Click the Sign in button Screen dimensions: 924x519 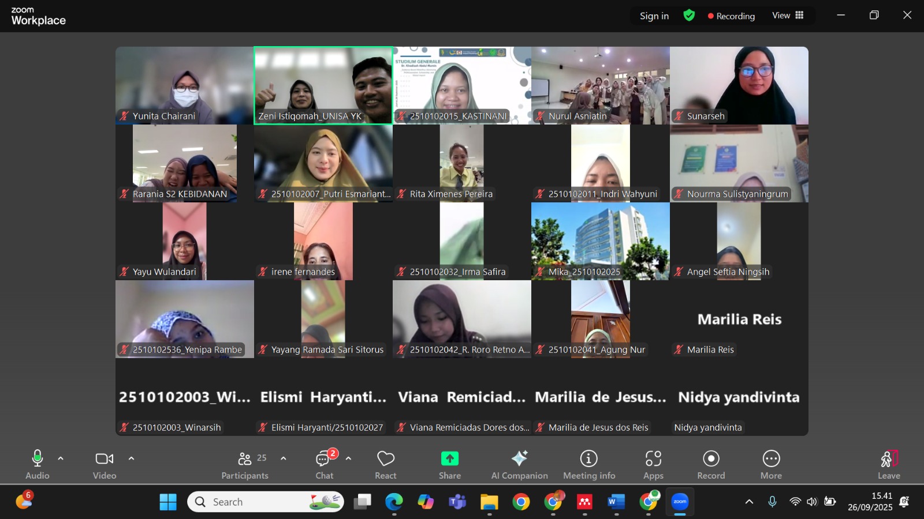coord(654,16)
